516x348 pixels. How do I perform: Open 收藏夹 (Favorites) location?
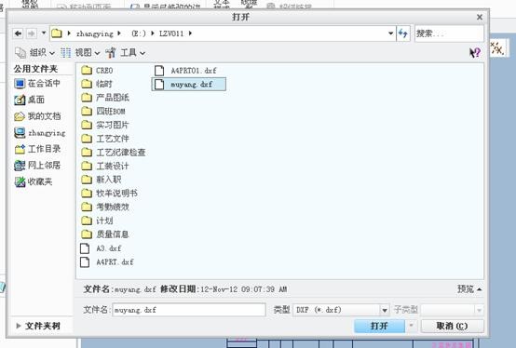pos(34,181)
